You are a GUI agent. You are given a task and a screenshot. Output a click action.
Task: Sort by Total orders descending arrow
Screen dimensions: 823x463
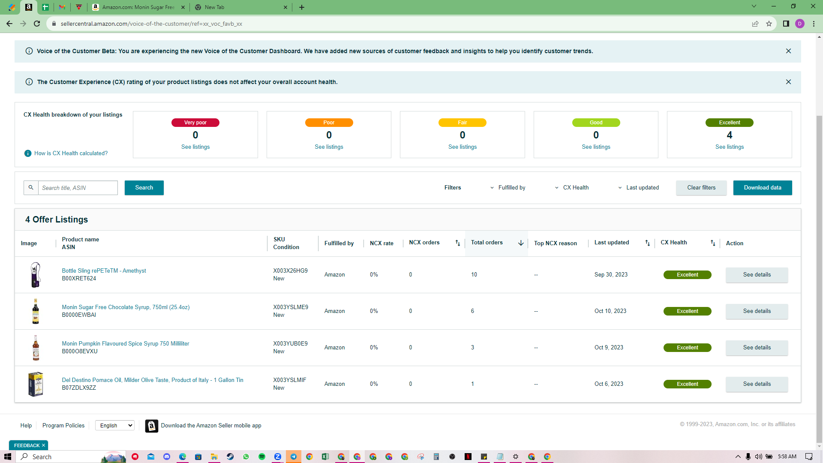coord(521,243)
